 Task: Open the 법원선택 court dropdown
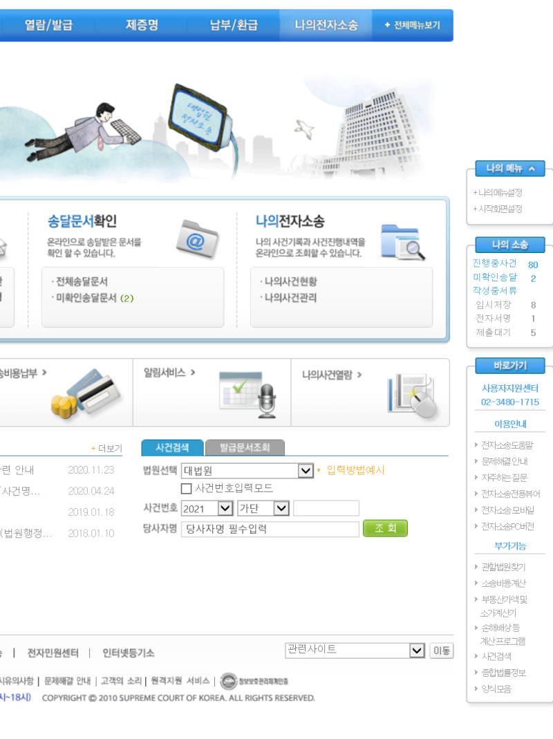[247, 470]
